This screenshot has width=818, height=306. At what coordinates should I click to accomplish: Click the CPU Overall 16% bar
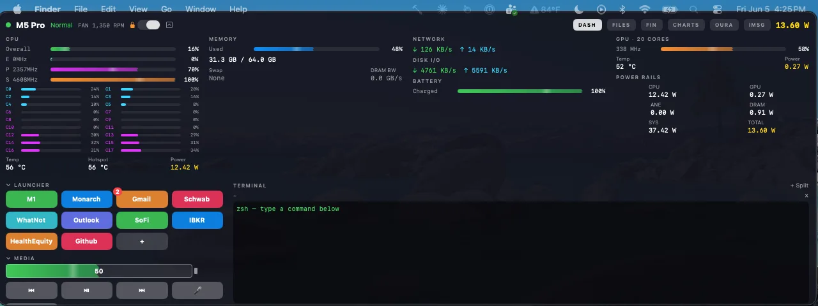tap(112, 49)
